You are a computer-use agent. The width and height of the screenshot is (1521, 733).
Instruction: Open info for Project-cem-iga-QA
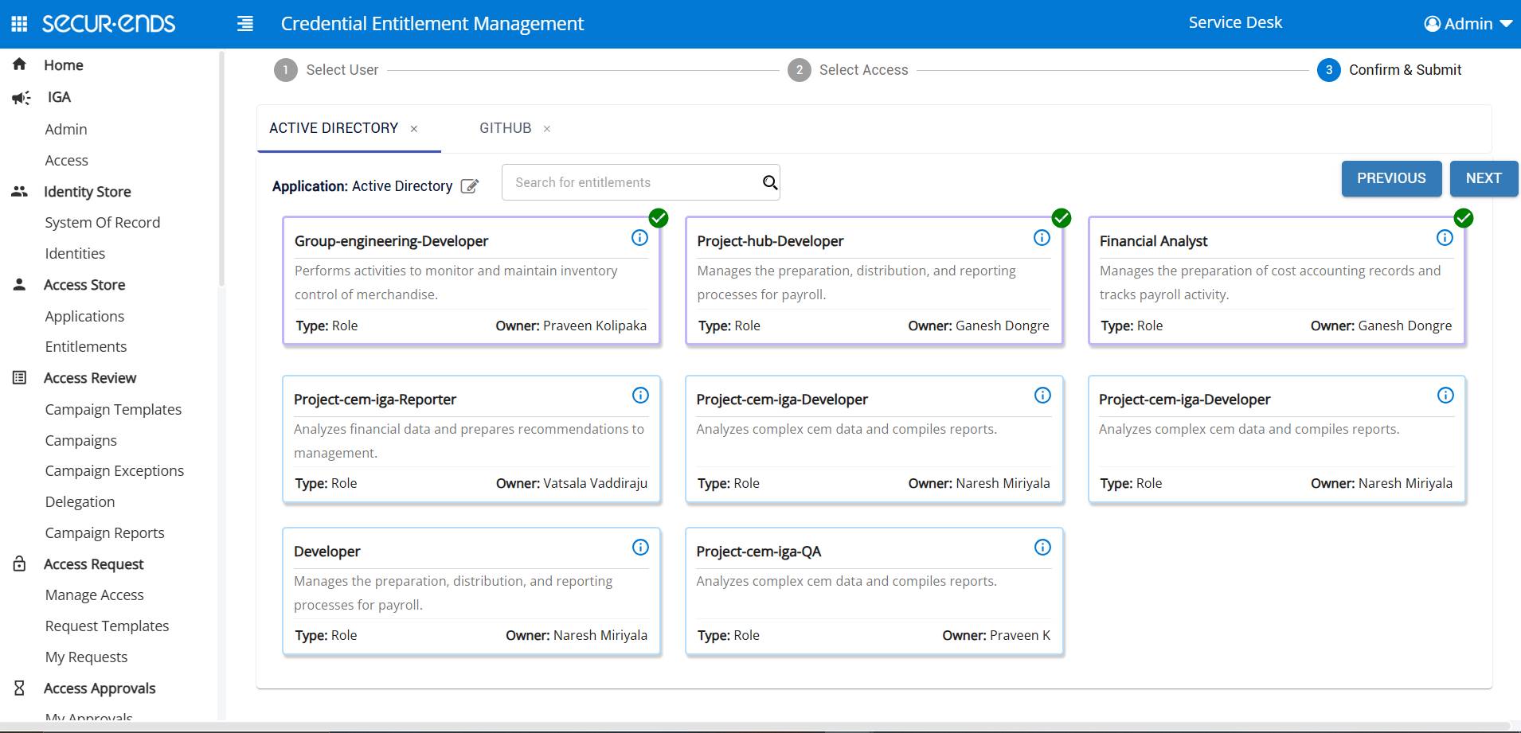[x=1042, y=547]
